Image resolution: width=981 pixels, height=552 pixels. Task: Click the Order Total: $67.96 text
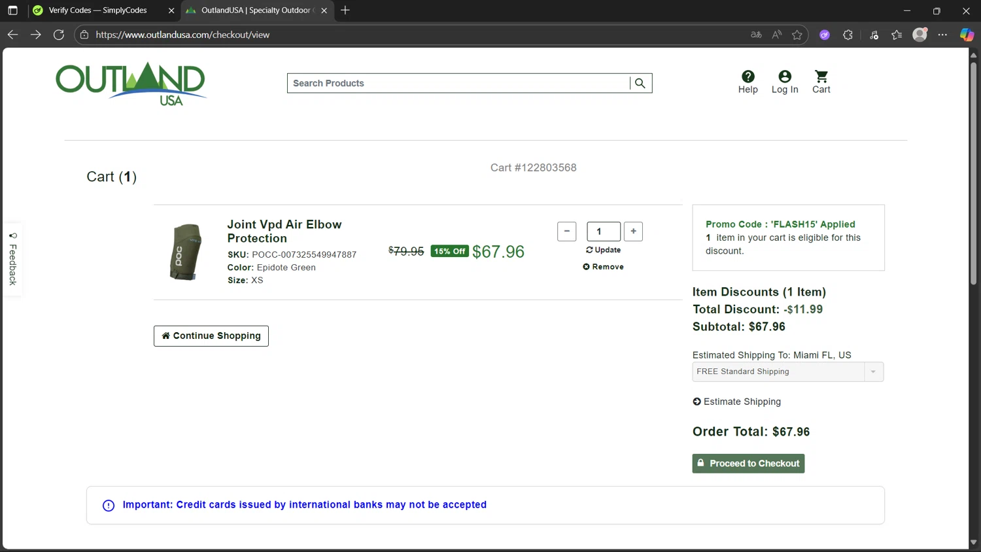point(751,432)
